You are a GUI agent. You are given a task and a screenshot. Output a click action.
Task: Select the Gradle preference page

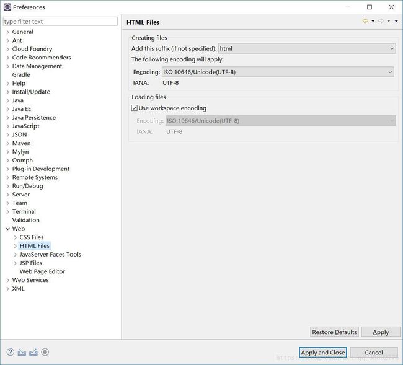[21, 75]
